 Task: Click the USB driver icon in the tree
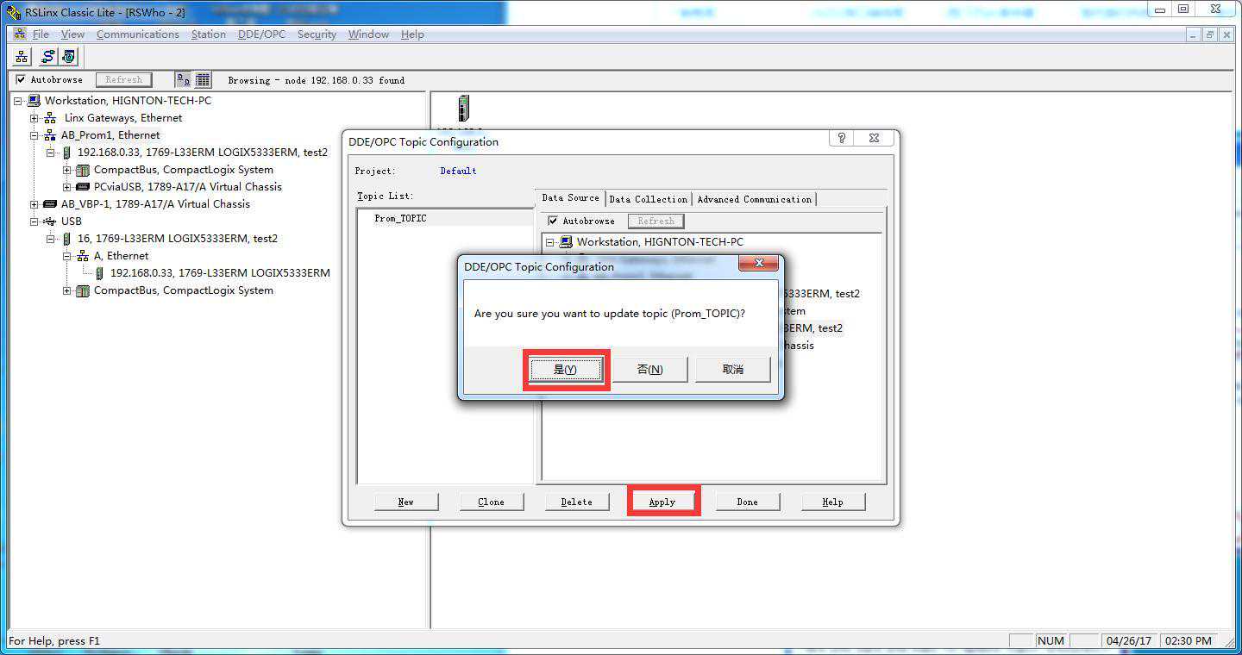pyautogui.click(x=50, y=221)
